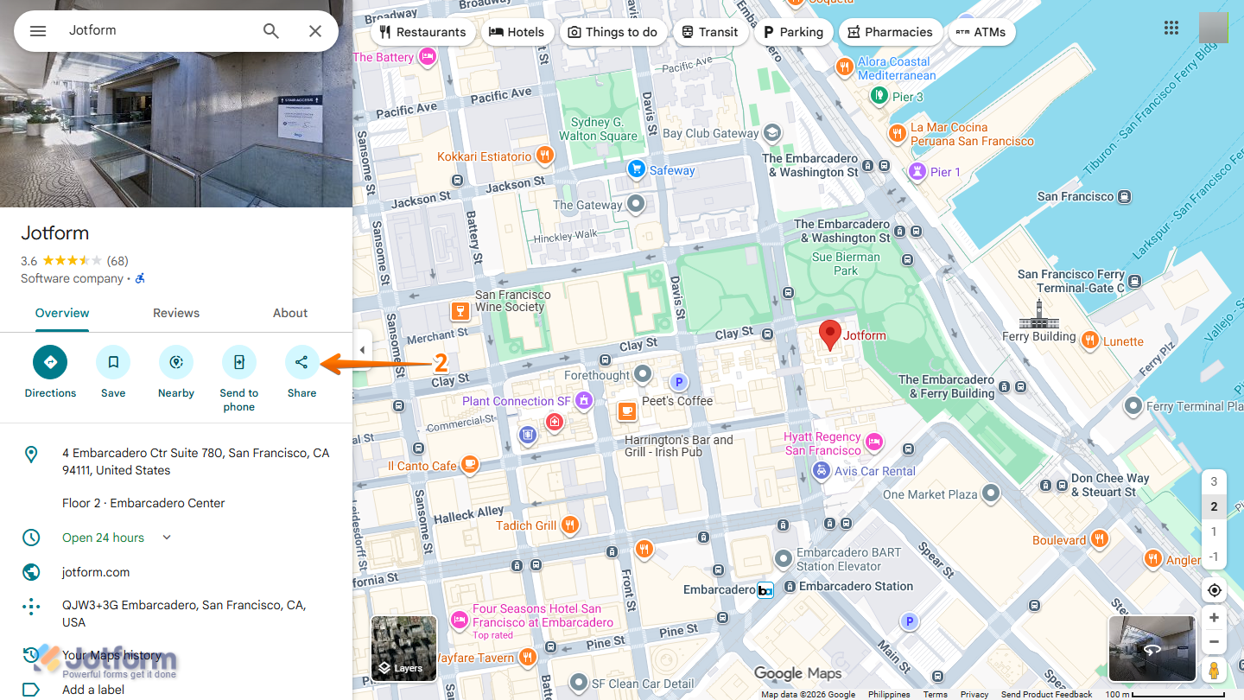Viewport: 1244px width, 700px height.
Task: Save Jotform to a list
Action: point(112,361)
